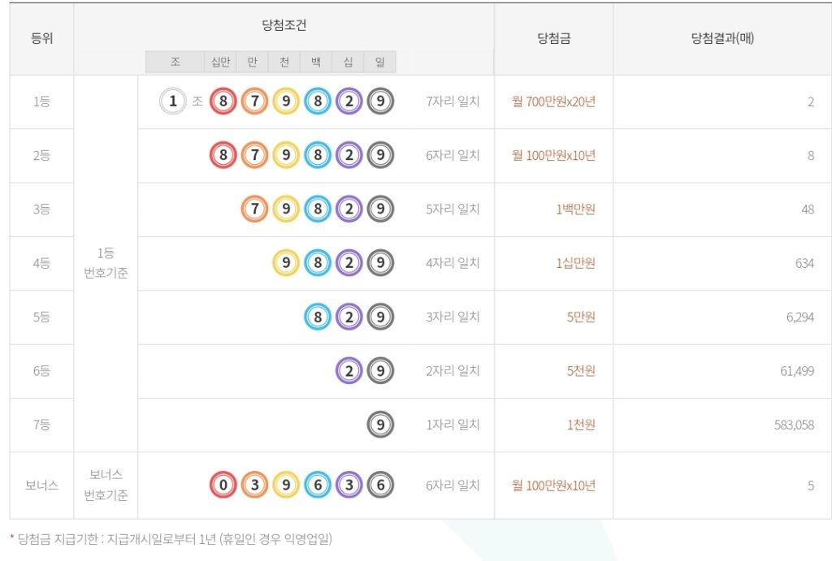
Task: Click the 조 digit-position header cell
Action: tap(175, 62)
